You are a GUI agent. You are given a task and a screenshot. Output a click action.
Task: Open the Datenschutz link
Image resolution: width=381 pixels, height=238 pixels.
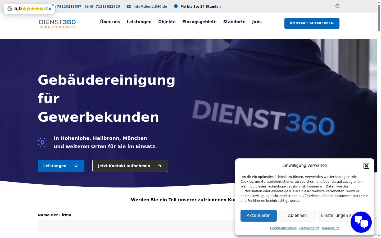pos(309,228)
